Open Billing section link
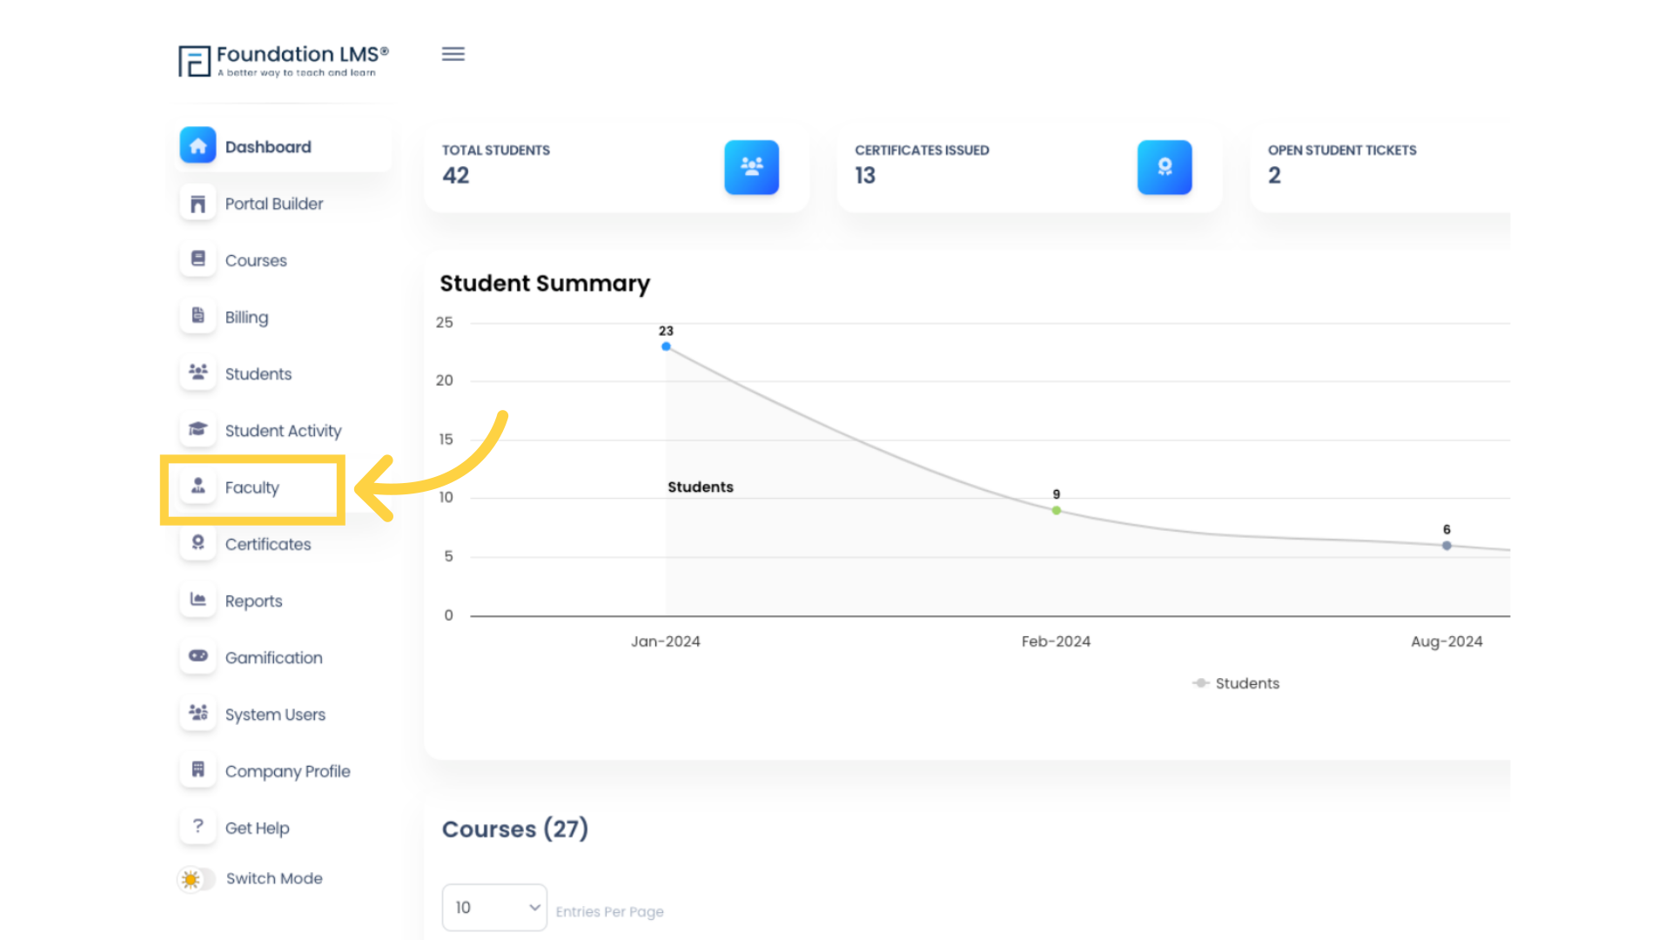This screenshot has width=1671, height=940. [x=247, y=317]
